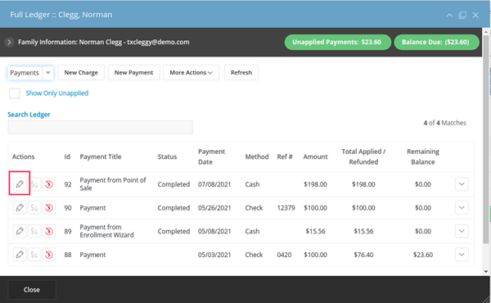Viewport: 491px width, 303px height.
Task: Refresh the ledger list
Action: click(241, 72)
